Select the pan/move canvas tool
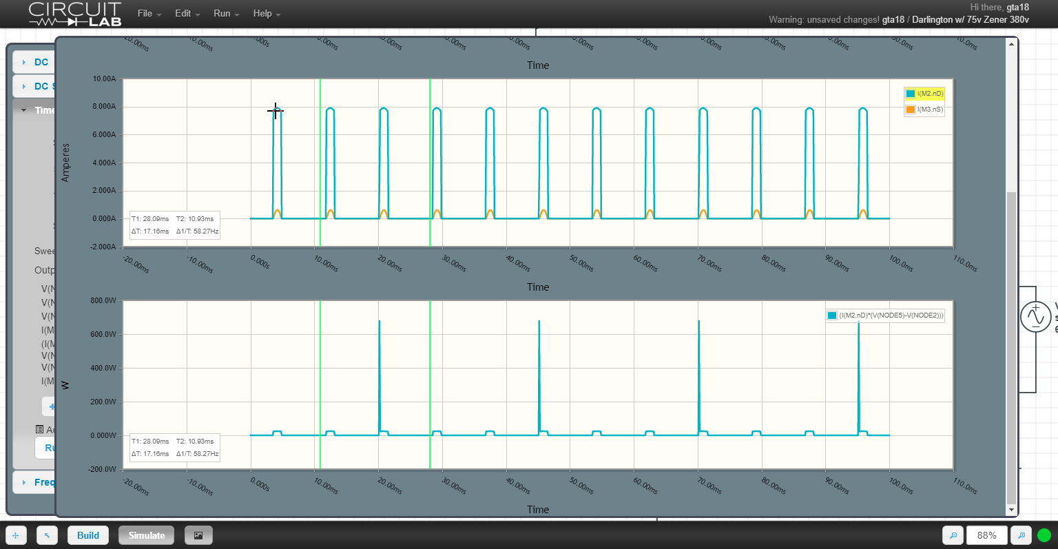 pyautogui.click(x=15, y=535)
